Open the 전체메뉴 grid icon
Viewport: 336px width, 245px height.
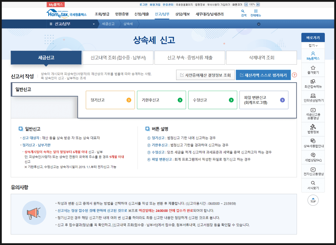tap(256, 11)
